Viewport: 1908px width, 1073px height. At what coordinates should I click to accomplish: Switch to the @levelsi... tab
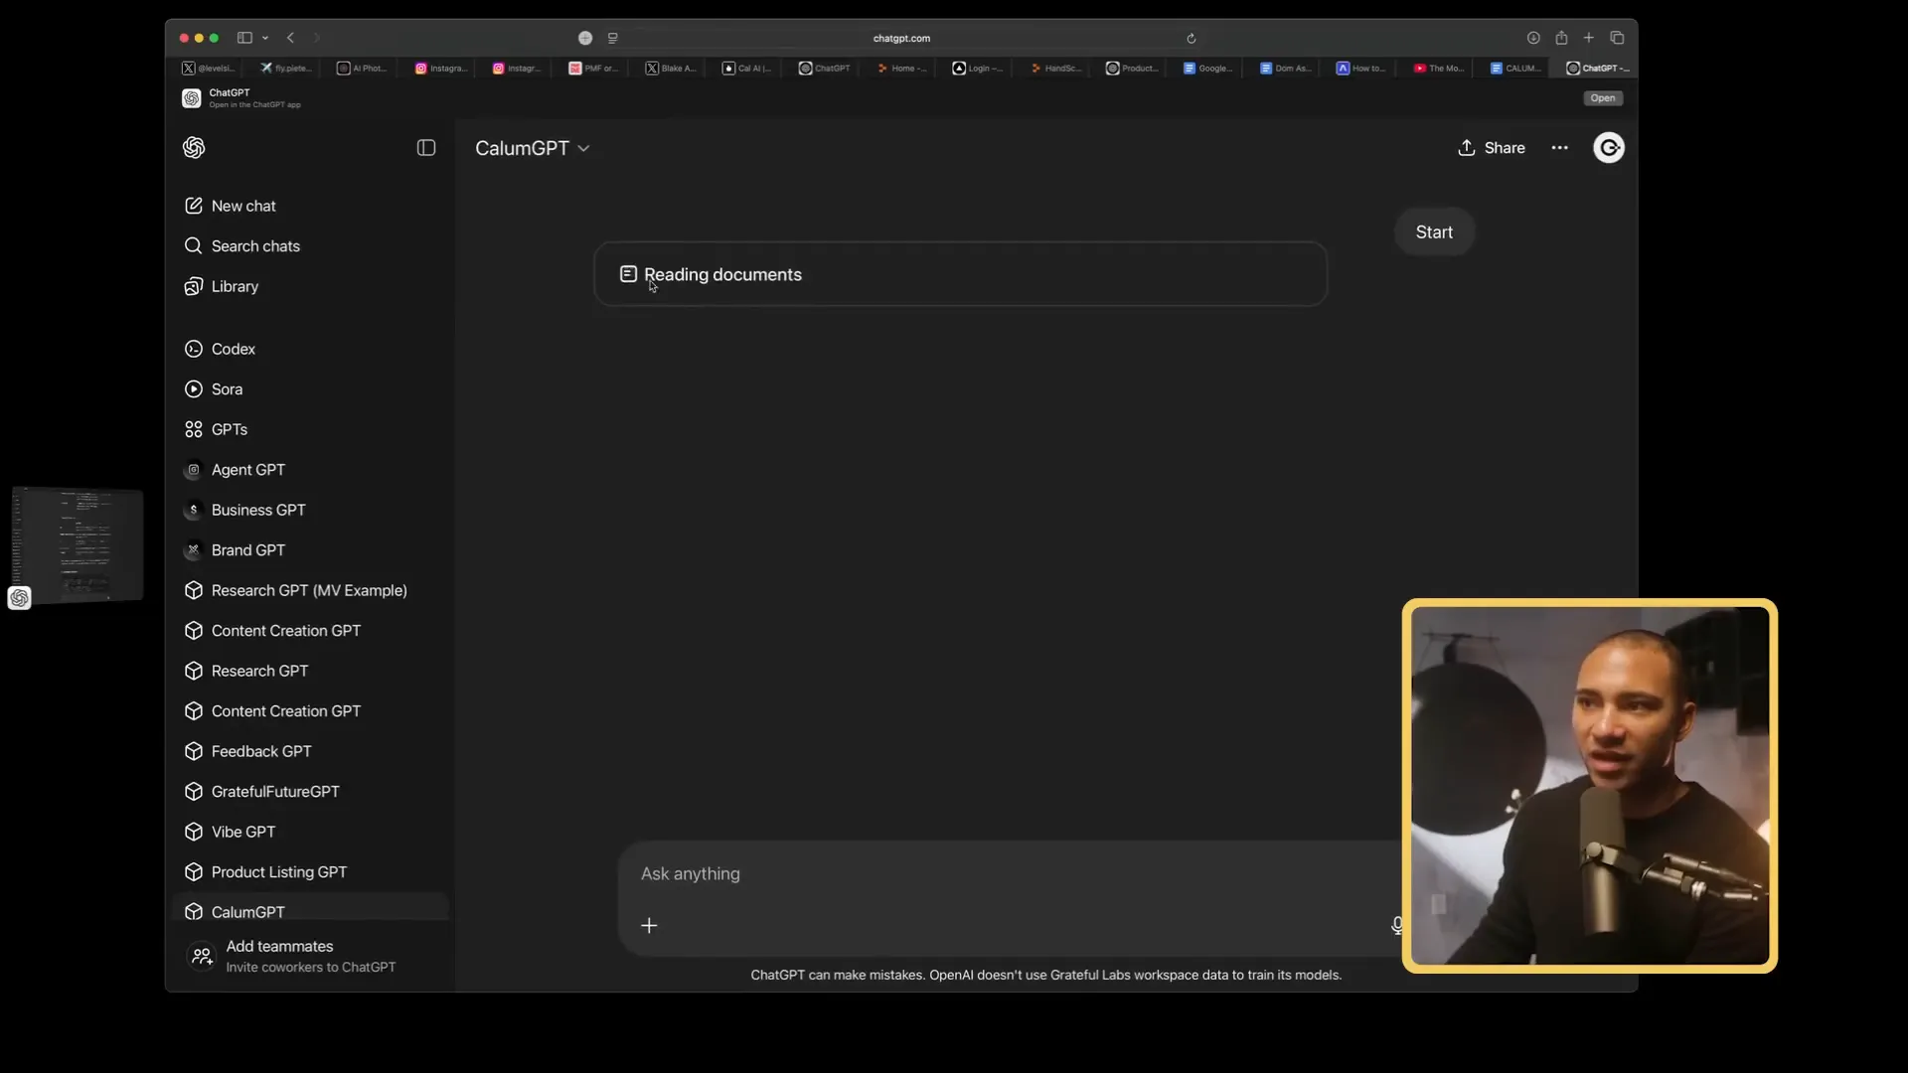pyautogui.click(x=210, y=69)
